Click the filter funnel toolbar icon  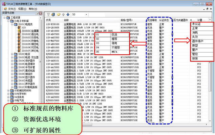click(x=48, y=15)
